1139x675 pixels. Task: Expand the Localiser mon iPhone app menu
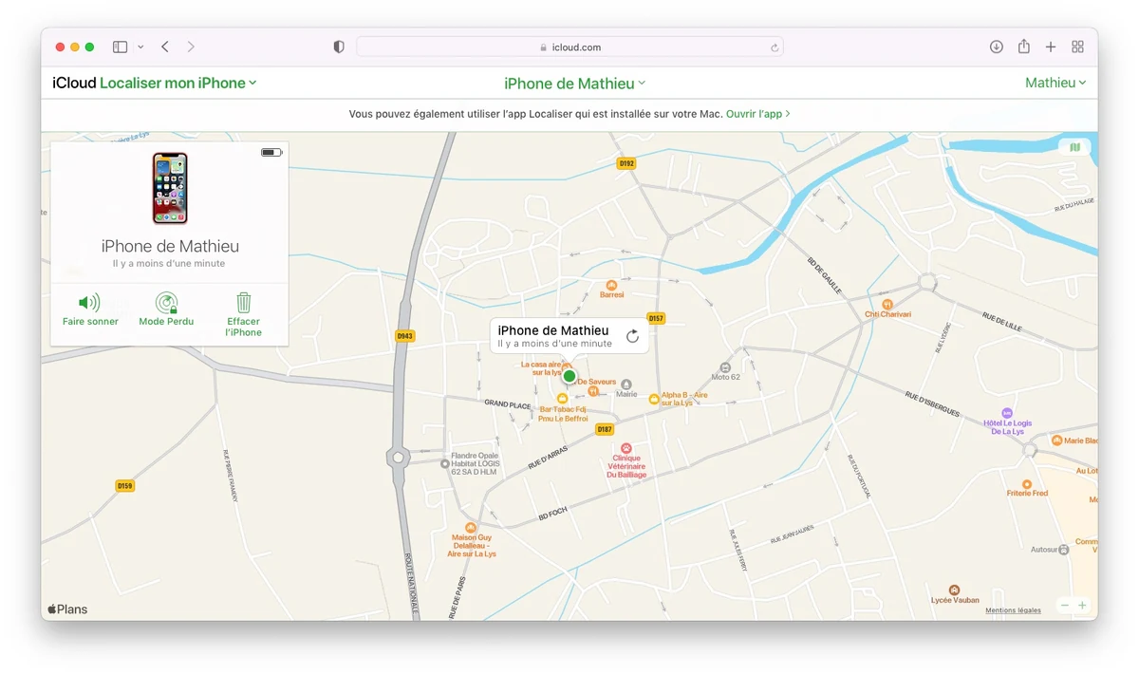178,83
